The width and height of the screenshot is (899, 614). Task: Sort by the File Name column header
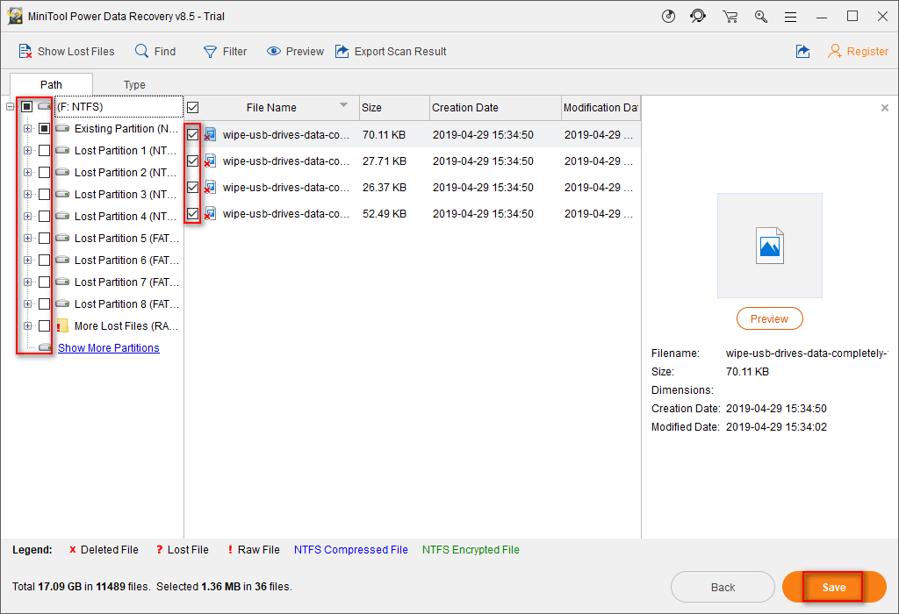[x=272, y=108]
